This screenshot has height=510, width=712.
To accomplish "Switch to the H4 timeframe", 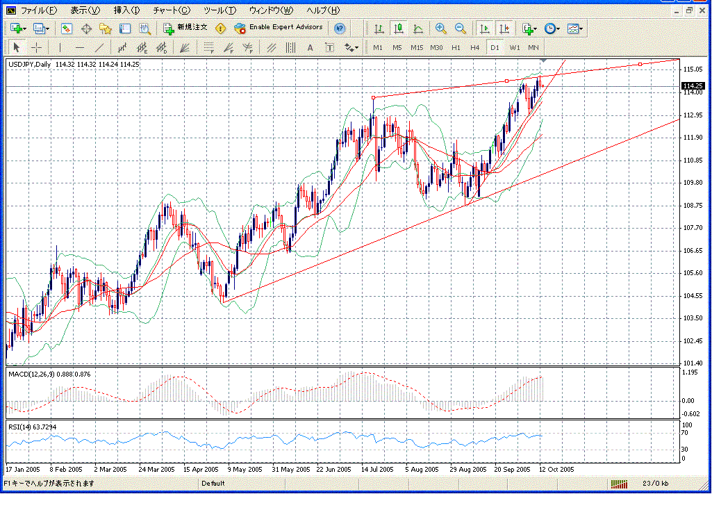I will coord(475,47).
